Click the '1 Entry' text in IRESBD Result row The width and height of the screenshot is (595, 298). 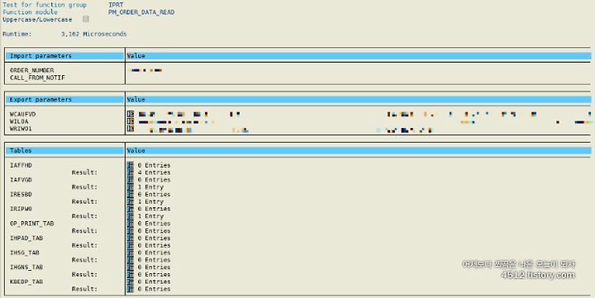pyautogui.click(x=150, y=201)
